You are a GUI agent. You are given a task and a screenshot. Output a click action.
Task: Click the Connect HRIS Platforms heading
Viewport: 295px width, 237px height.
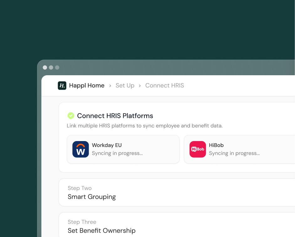(115, 116)
